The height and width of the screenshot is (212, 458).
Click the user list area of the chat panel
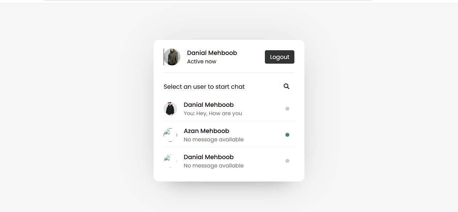(x=229, y=134)
